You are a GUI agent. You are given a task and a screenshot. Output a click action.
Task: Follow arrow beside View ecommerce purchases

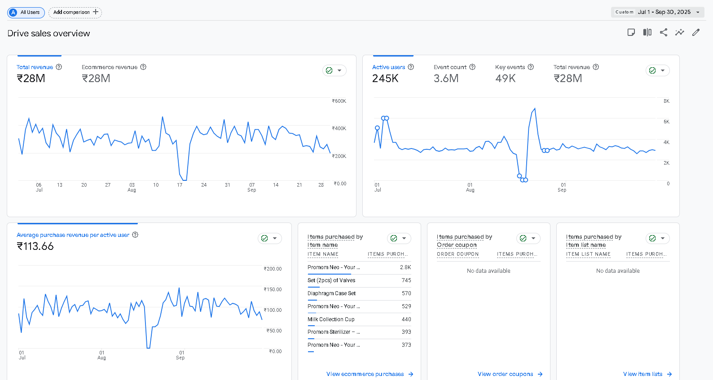tap(411, 374)
